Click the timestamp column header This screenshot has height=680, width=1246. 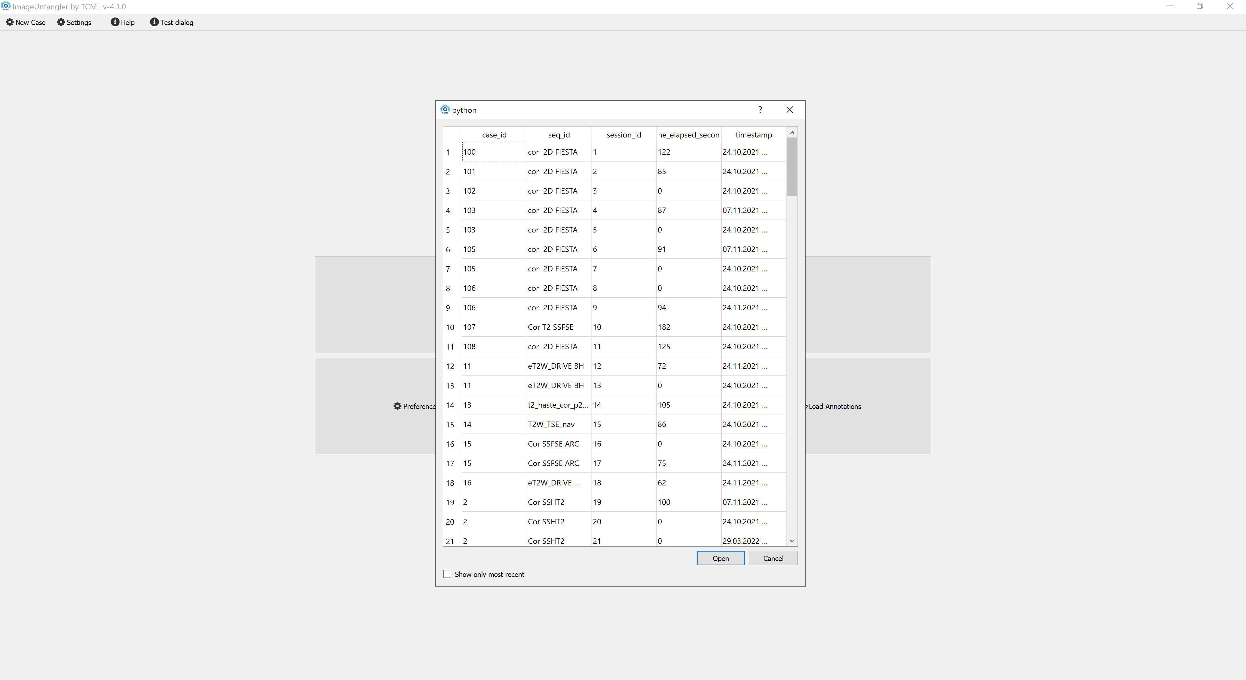pyautogui.click(x=753, y=135)
